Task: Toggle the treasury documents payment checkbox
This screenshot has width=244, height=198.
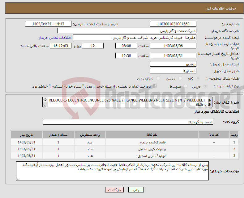Action: click(155, 86)
